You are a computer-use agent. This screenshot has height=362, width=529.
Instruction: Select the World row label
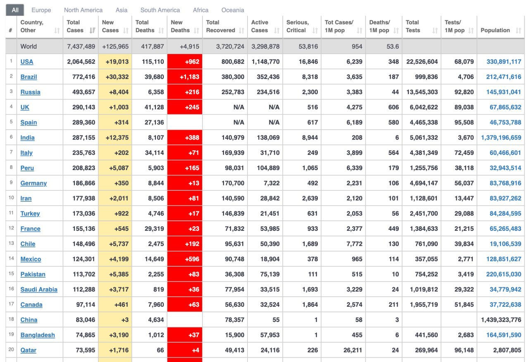pos(29,47)
